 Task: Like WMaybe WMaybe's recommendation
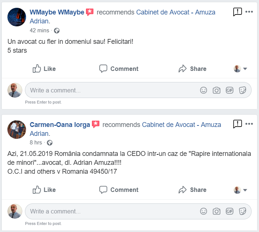(44, 69)
